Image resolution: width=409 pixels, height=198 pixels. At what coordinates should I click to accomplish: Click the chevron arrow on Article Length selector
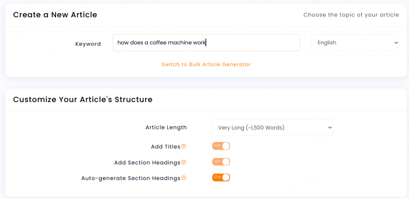330,128
